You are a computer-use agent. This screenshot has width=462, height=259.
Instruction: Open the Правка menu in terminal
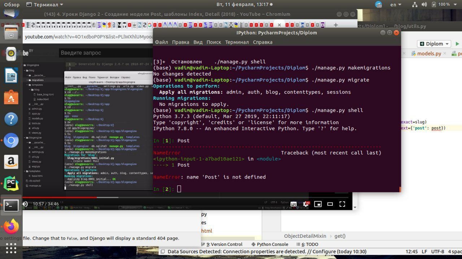[180, 42]
